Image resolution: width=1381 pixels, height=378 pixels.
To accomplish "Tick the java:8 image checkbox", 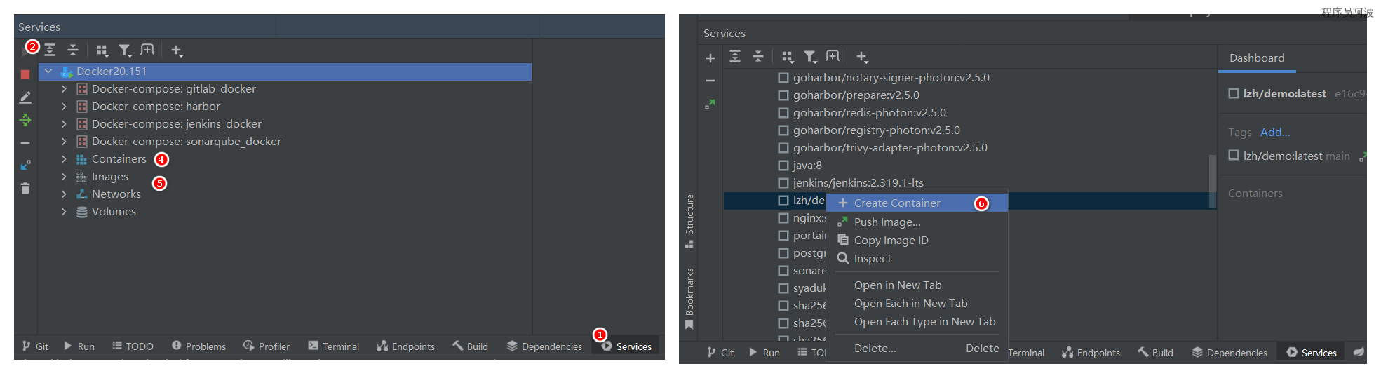I will pyautogui.click(x=783, y=166).
